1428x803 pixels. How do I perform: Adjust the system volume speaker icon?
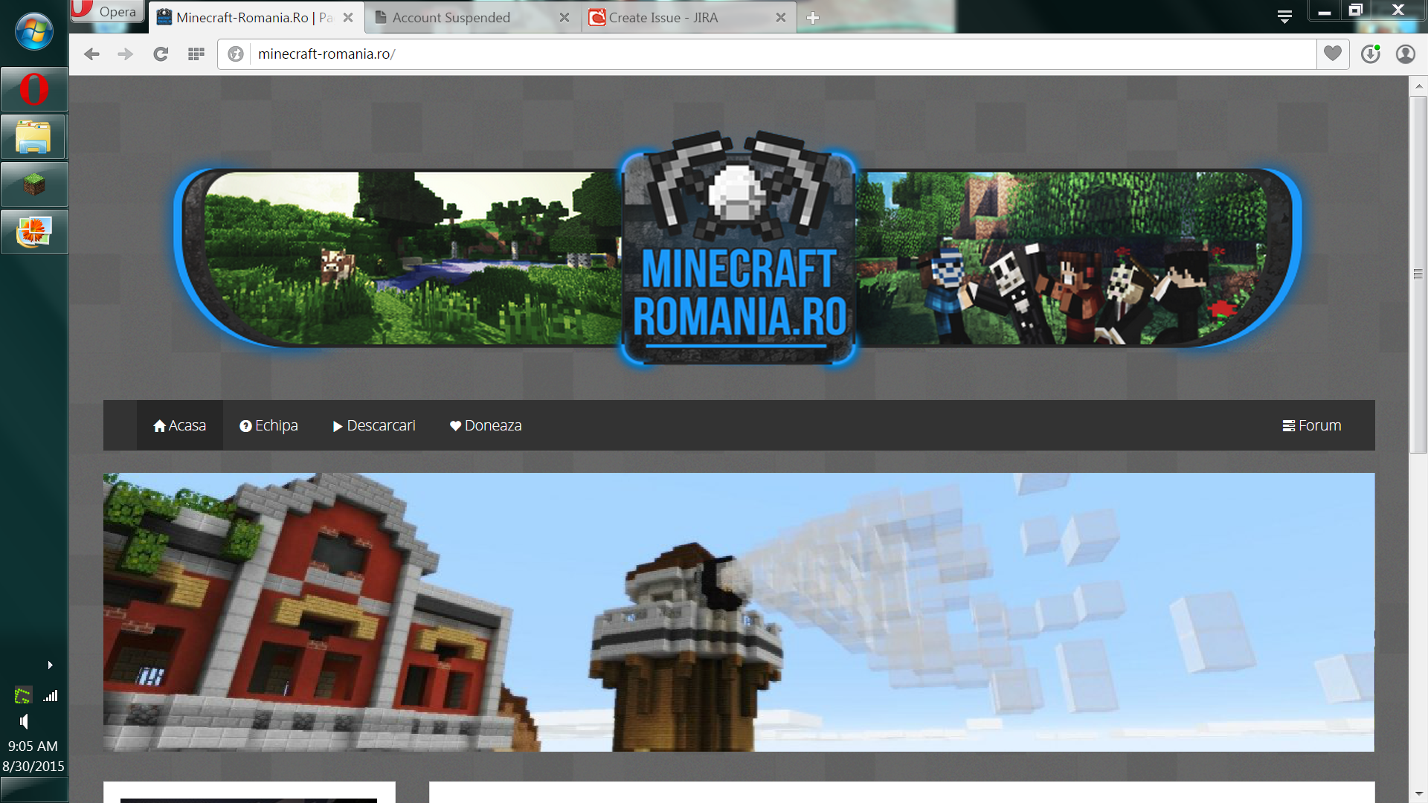(25, 721)
